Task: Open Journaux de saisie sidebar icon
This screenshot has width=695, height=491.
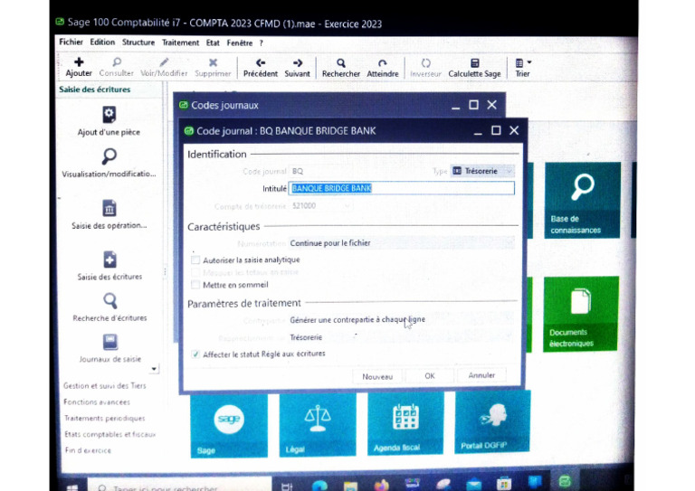Action: click(x=110, y=342)
